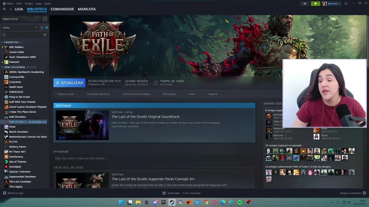Open the MARICOTA profile tab
The image size is (369, 207).
pyautogui.click(x=87, y=9)
